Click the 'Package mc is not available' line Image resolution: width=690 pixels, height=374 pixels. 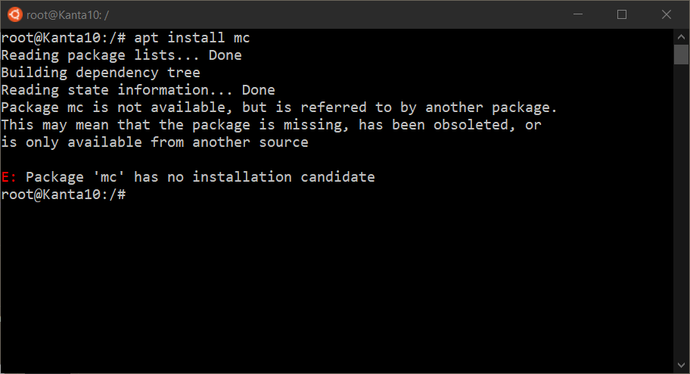pos(279,108)
